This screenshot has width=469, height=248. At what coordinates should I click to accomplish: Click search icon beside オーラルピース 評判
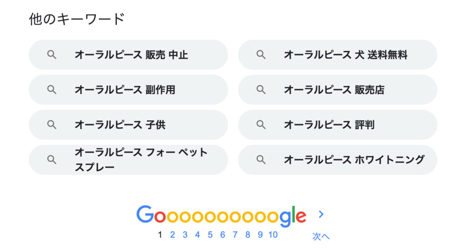tap(261, 124)
